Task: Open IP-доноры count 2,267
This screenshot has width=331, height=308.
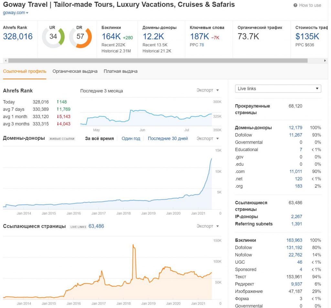Action: (x=297, y=217)
